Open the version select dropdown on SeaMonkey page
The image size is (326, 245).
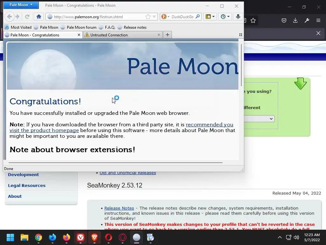(259, 119)
